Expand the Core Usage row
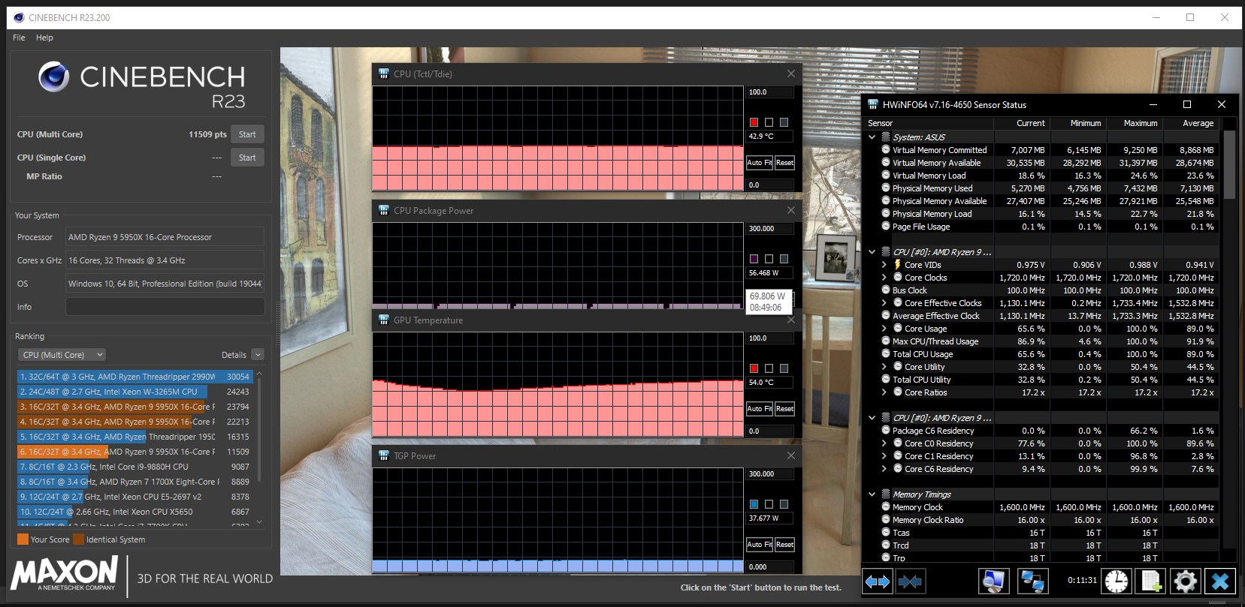Image resolution: width=1245 pixels, height=607 pixels. pos(884,328)
